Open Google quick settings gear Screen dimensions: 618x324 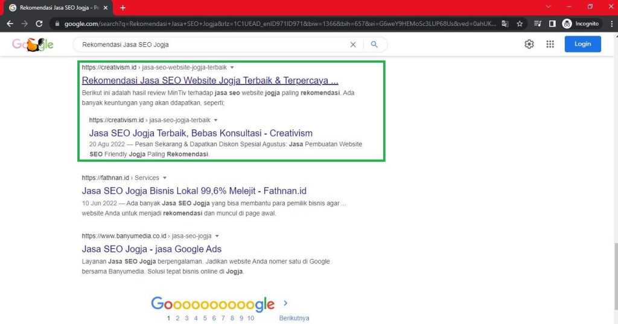click(x=529, y=44)
